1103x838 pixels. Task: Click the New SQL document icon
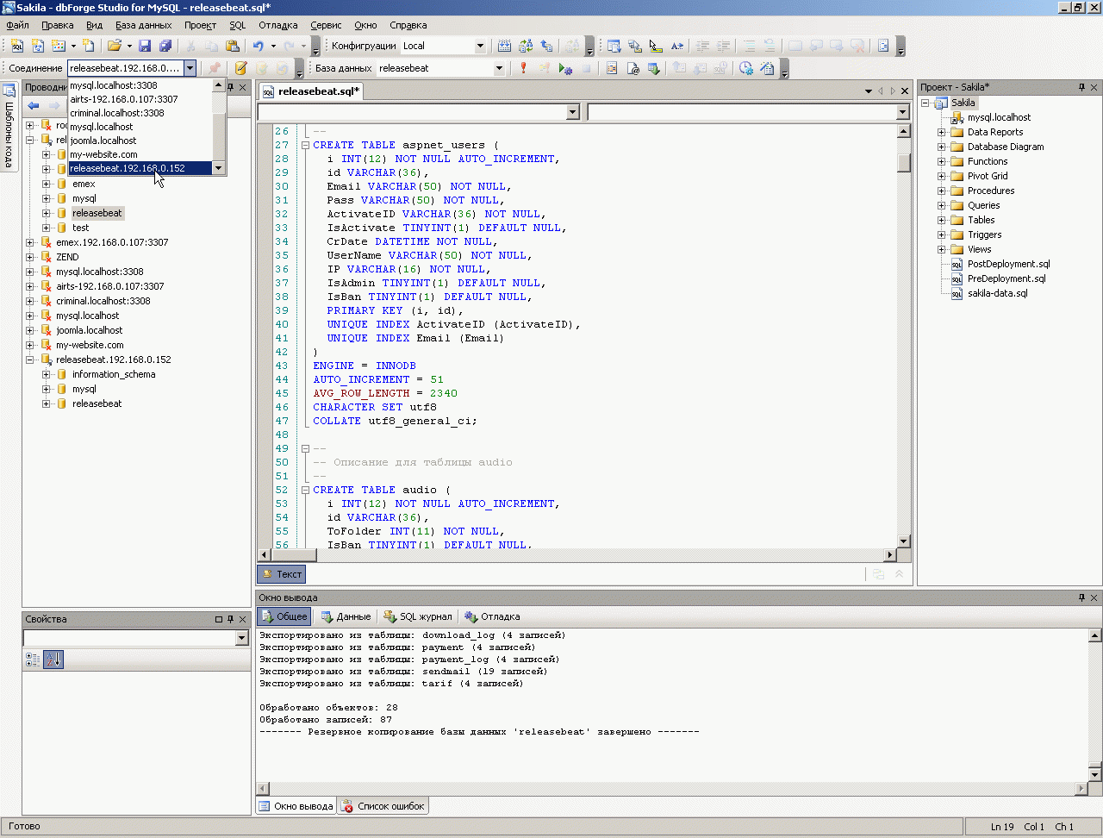pyautogui.click(x=17, y=46)
